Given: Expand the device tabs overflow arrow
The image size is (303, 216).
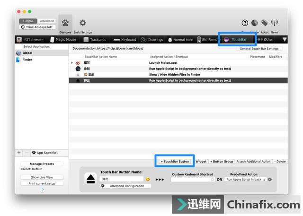Looking at the screenshot, I should point(284,40).
